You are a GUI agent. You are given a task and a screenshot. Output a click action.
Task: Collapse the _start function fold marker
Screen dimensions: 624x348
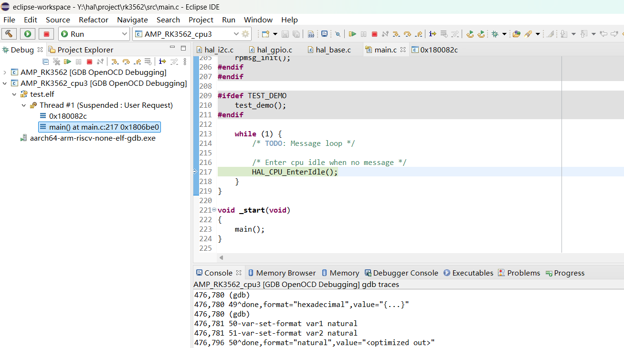click(214, 210)
